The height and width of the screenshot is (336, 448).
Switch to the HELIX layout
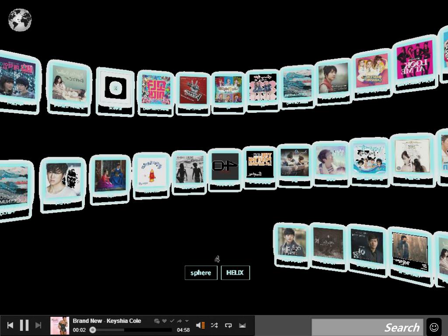[235, 273]
